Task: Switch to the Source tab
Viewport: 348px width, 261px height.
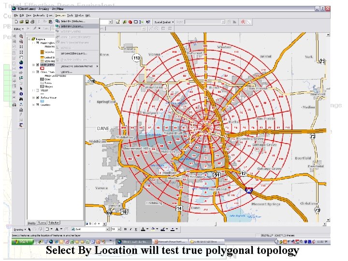Action: [x=42, y=223]
